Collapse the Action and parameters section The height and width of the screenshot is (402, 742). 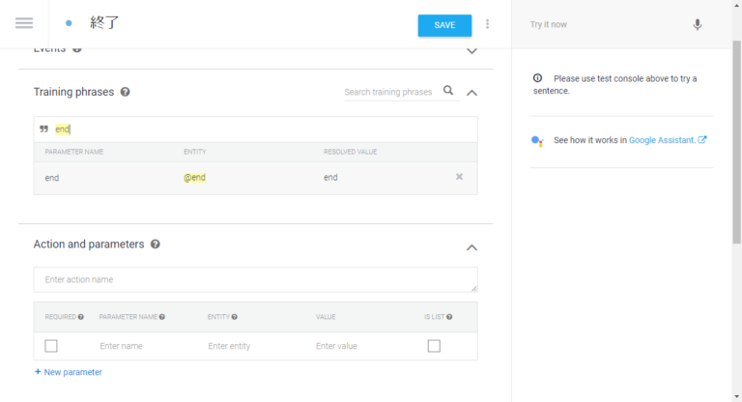coord(471,247)
